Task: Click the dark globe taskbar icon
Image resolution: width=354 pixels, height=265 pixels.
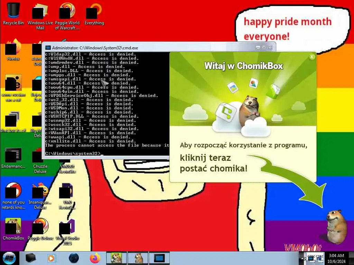Action: (74, 258)
